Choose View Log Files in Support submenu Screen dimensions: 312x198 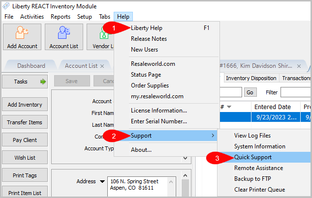point(264,136)
